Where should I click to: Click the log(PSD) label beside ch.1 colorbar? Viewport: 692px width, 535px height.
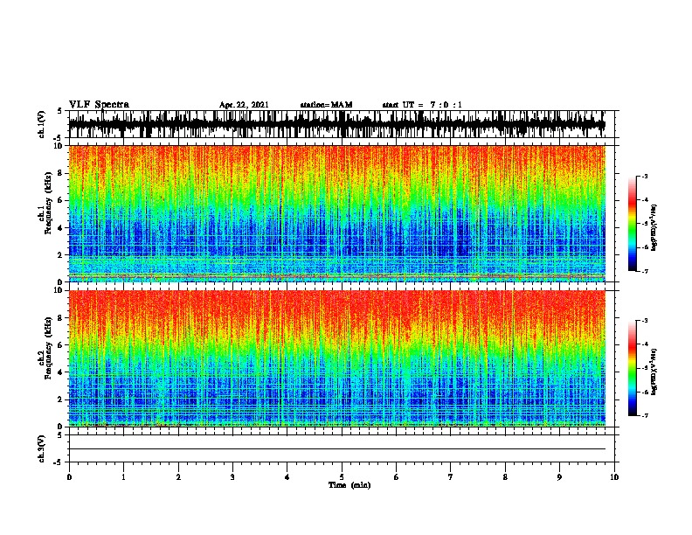click(654, 227)
